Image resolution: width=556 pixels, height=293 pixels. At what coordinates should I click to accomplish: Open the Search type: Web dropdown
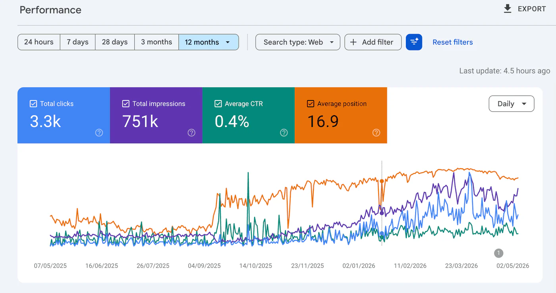pyautogui.click(x=298, y=42)
